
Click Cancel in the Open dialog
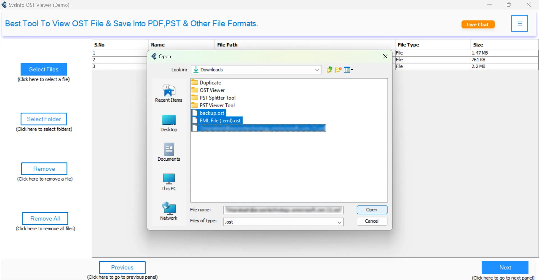tap(372, 221)
